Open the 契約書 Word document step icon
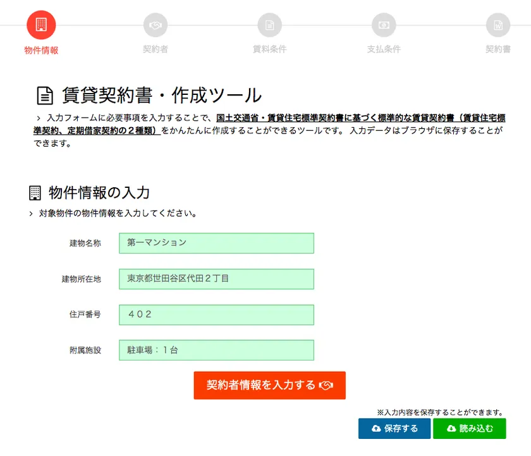 (x=498, y=25)
